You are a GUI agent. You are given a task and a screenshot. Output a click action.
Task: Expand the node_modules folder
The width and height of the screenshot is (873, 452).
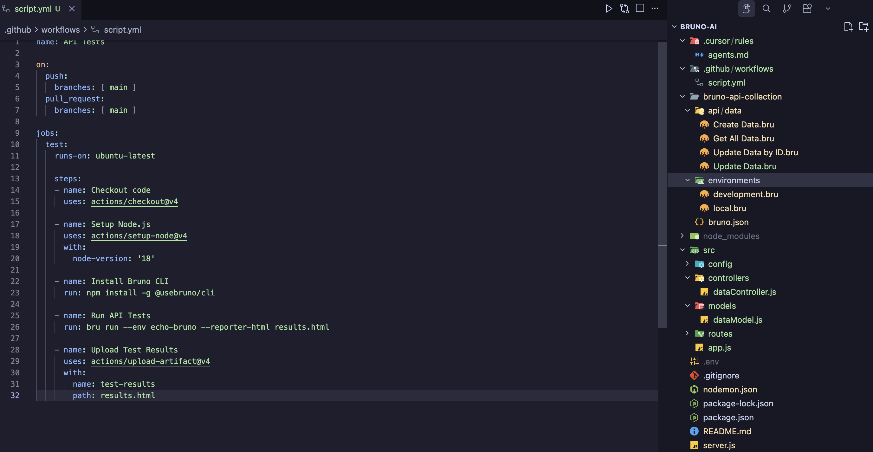[682, 236]
